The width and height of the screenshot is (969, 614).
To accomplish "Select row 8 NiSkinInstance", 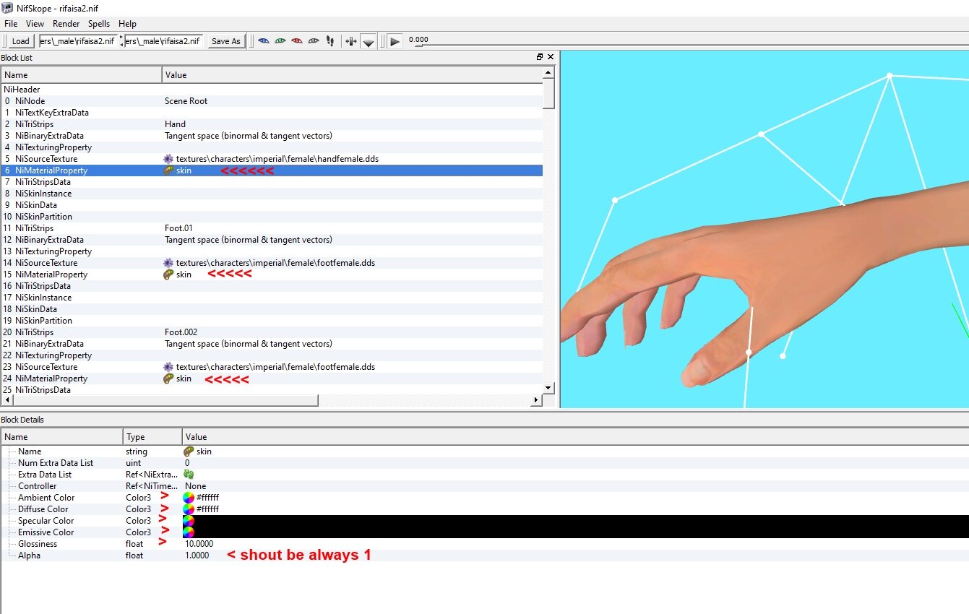I will [x=272, y=194].
